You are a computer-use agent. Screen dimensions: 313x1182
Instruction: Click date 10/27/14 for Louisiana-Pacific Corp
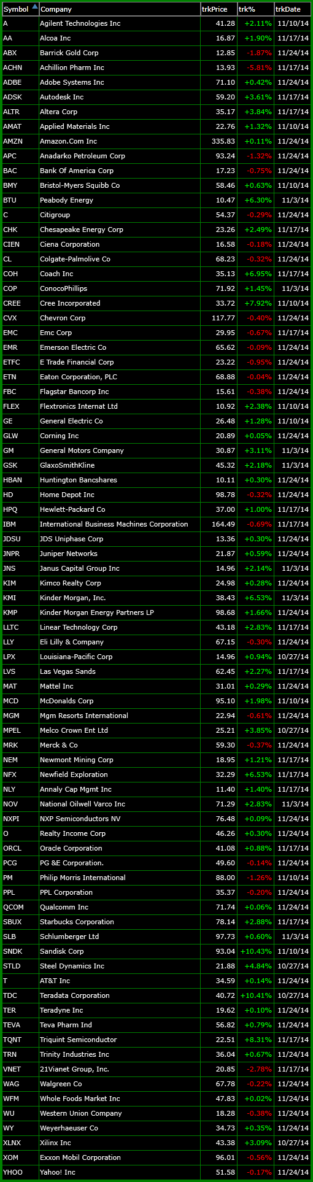pos(293,657)
